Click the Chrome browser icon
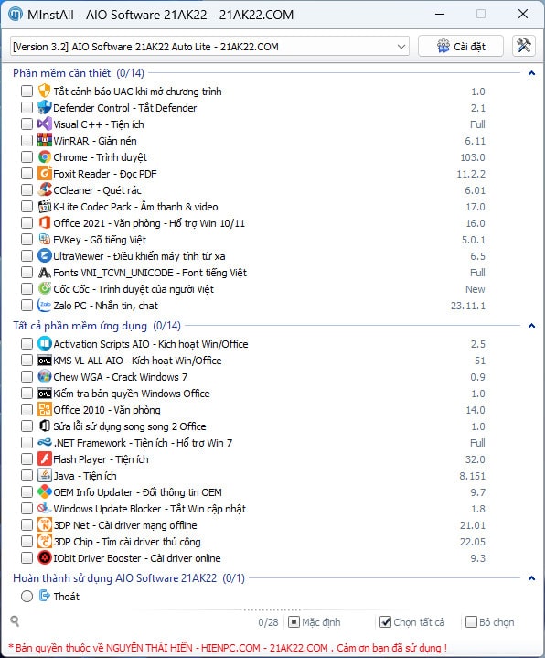The width and height of the screenshot is (545, 658). tap(45, 156)
